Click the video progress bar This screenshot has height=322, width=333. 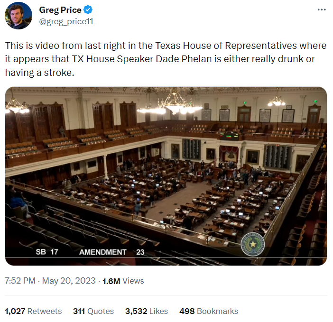click(166, 258)
